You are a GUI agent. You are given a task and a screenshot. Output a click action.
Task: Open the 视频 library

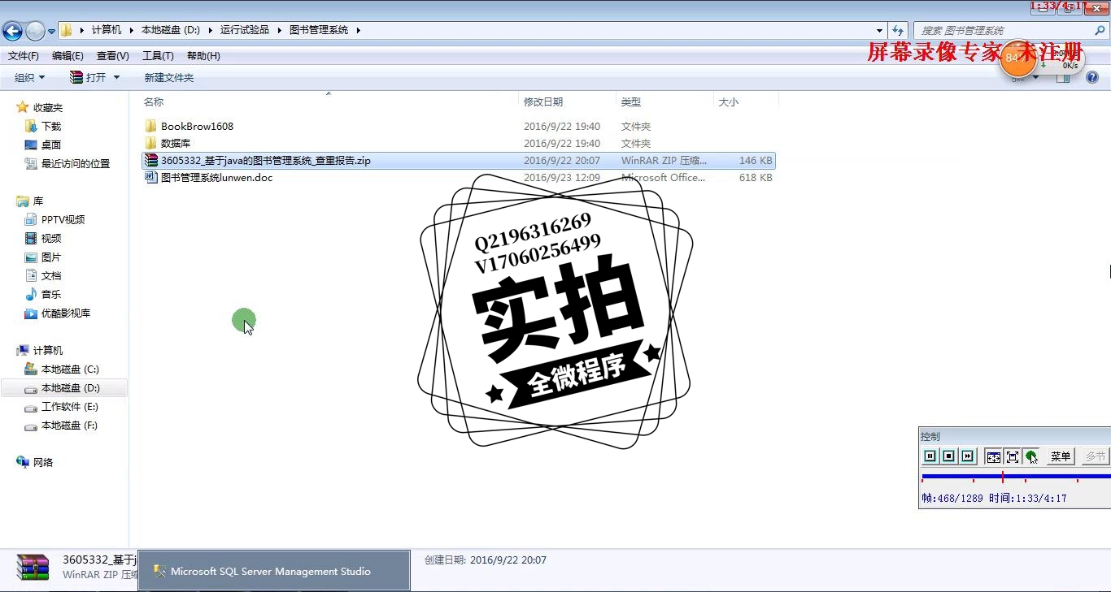pyautogui.click(x=51, y=238)
